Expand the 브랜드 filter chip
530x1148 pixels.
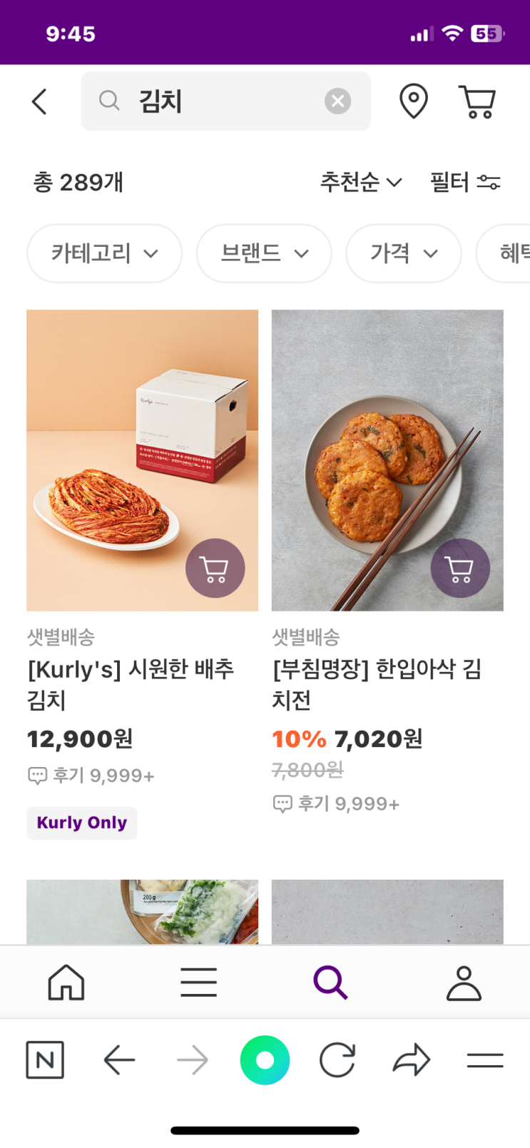coord(264,253)
